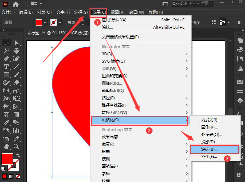The image size is (245, 182).
Task: Select the Gradient tool
Action: coord(16,115)
